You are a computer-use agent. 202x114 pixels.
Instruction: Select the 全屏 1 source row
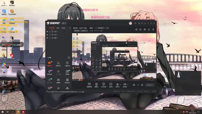[x=59, y=38]
